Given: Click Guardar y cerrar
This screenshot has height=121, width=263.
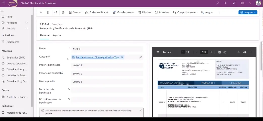Looking at the screenshot, I should [x=124, y=12].
